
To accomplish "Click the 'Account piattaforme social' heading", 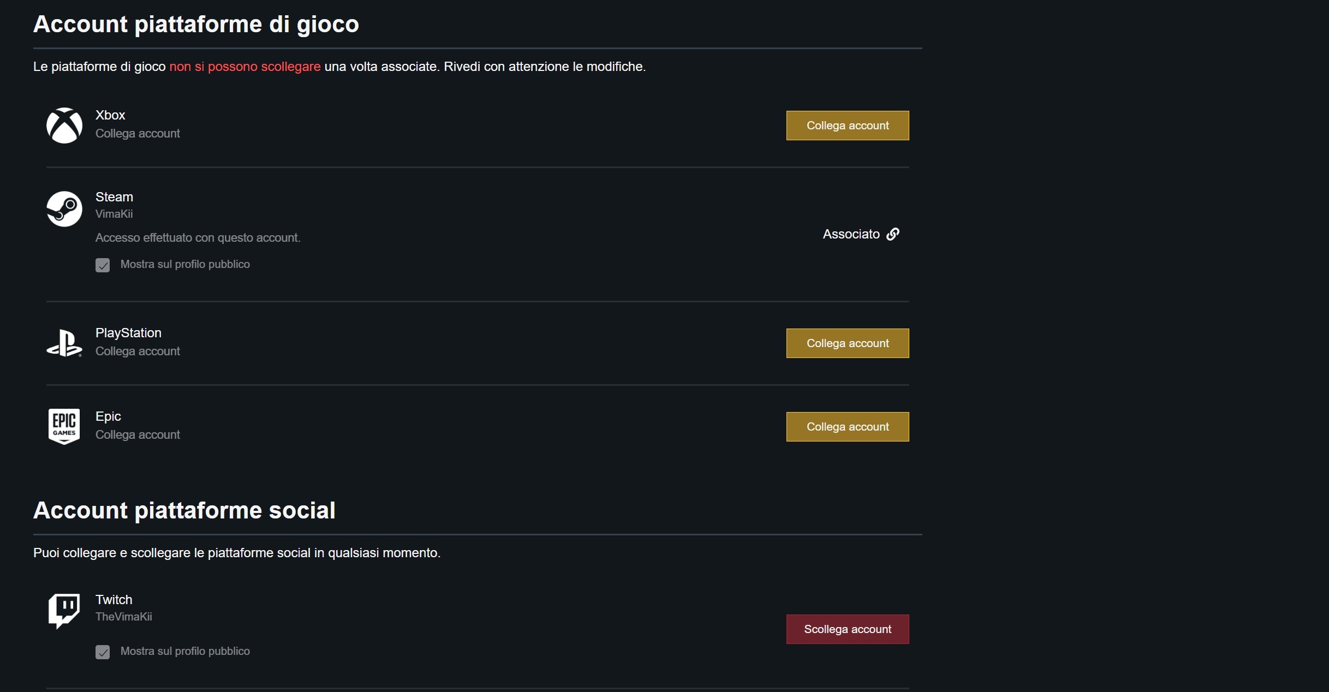I will [184, 510].
